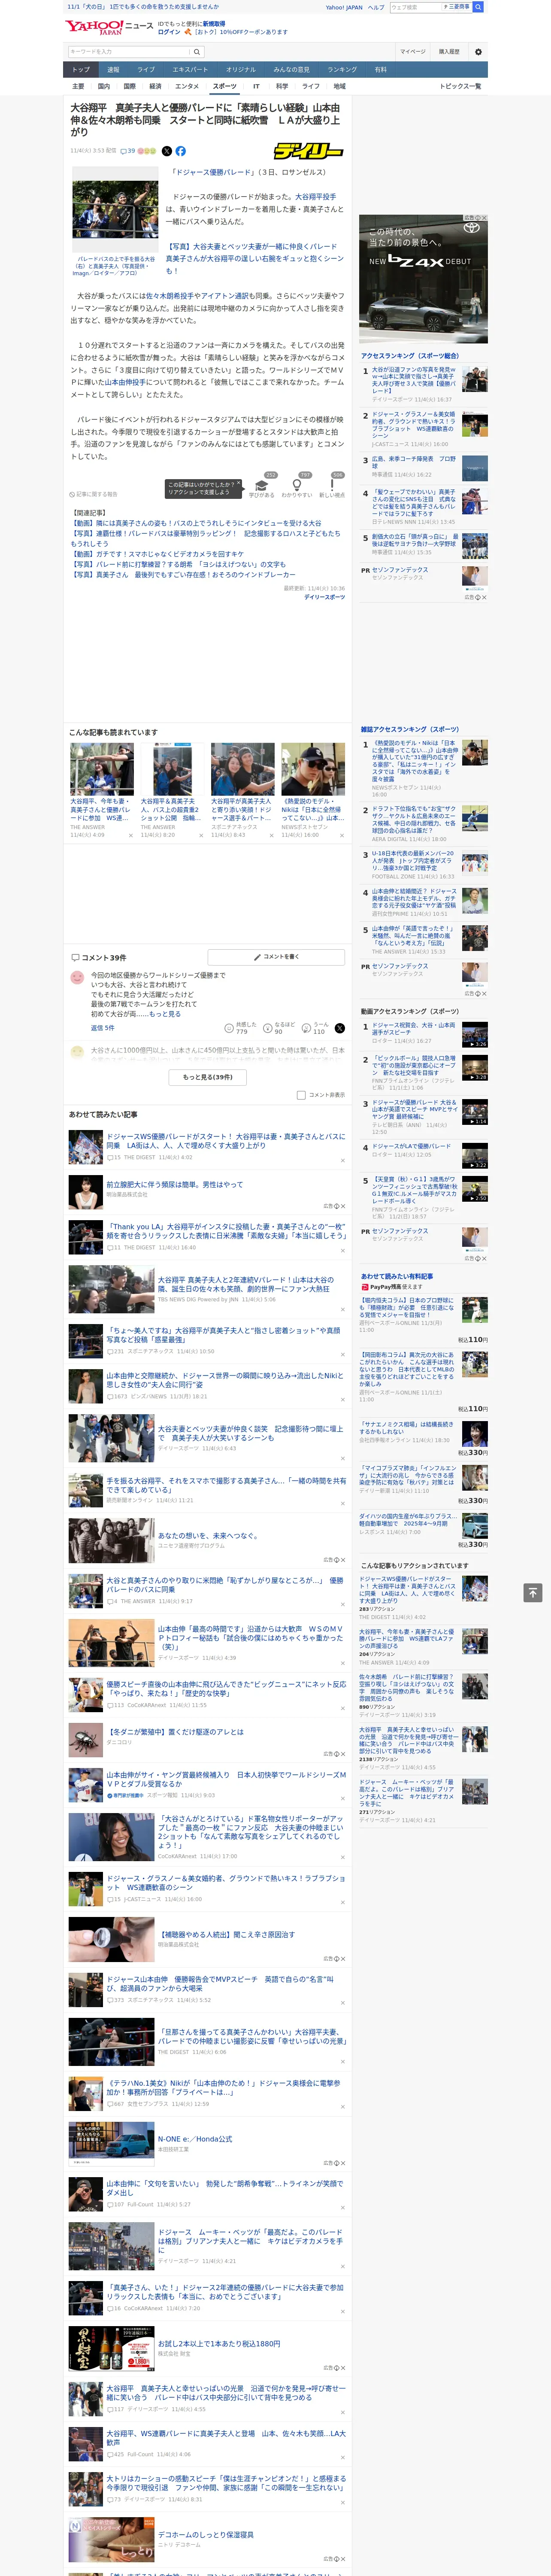Viewport: 551px width, 2576px height.
Task: Click 記事に関する報告 link
Action: [x=94, y=494]
